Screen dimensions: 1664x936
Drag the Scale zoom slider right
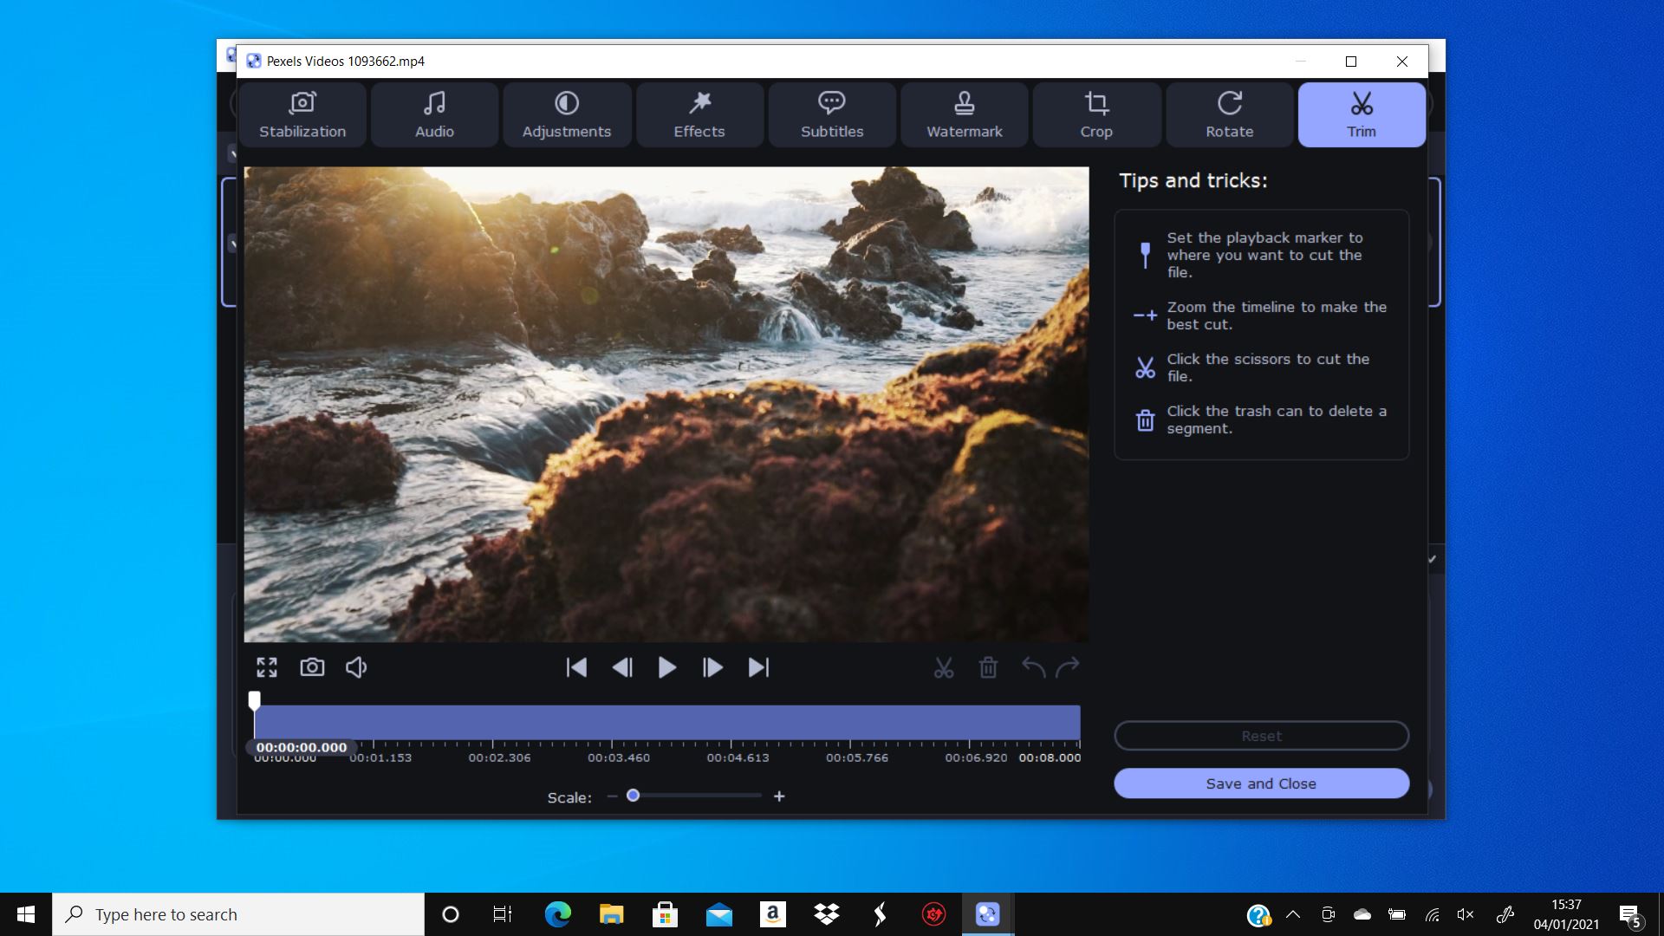point(632,796)
